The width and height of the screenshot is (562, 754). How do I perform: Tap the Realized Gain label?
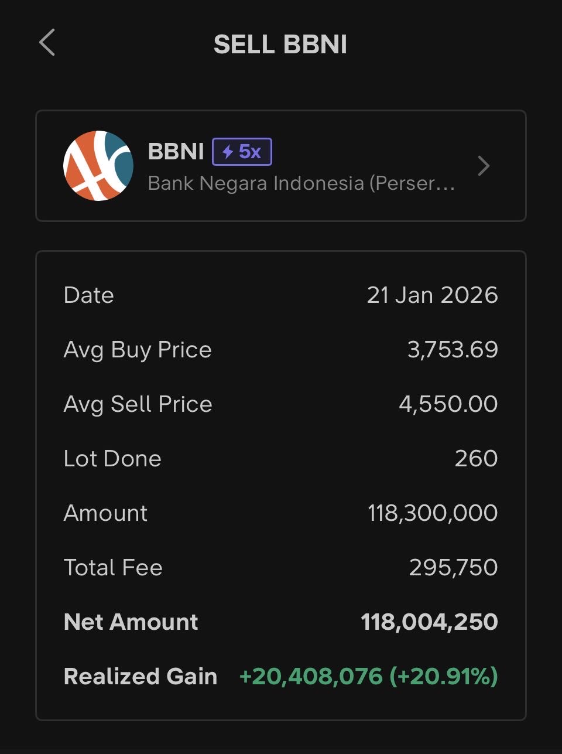tap(140, 676)
